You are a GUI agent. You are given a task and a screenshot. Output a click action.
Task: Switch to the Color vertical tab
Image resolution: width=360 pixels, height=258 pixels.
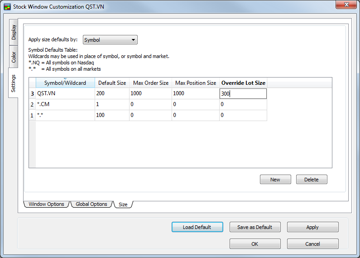pyautogui.click(x=14, y=57)
